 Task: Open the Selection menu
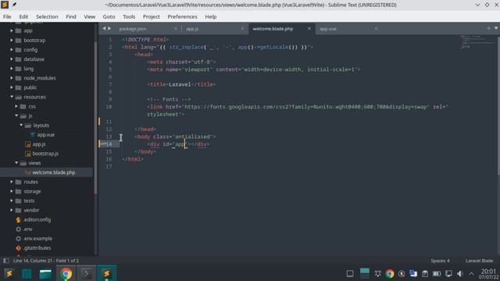point(47,16)
